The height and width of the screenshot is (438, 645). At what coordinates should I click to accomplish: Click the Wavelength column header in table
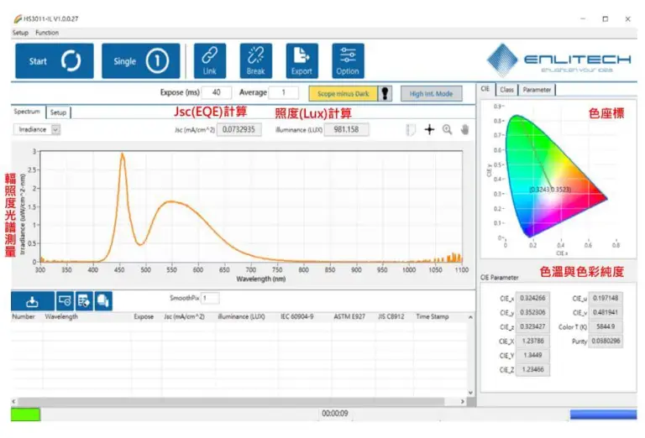coord(61,317)
